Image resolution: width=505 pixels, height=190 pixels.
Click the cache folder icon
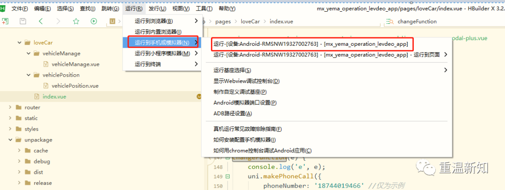point(28,150)
